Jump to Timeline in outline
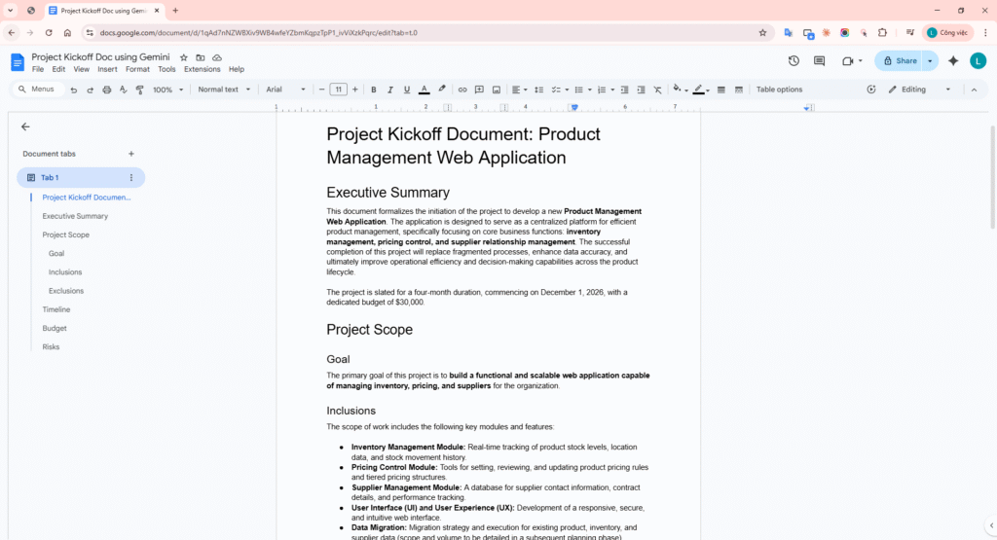The width and height of the screenshot is (997, 540). (56, 309)
